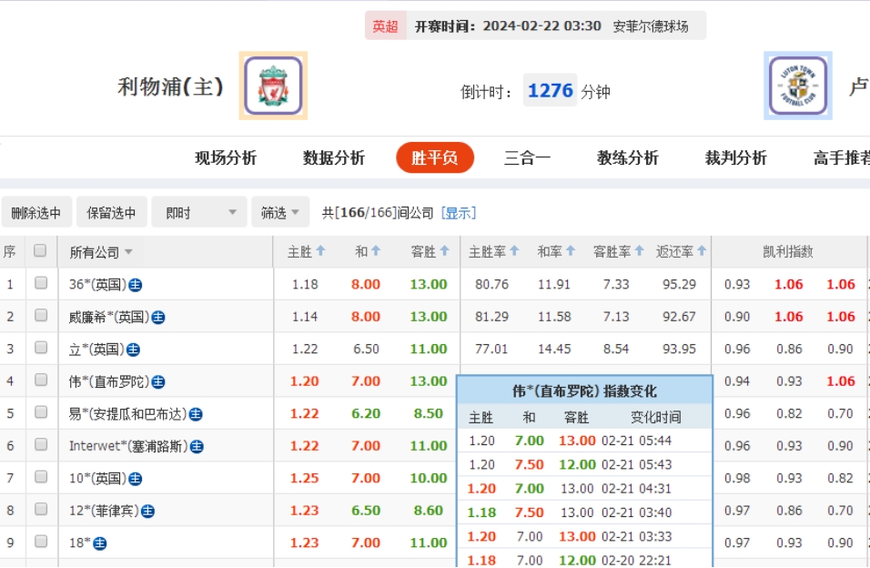Click the [显示] link
The width and height of the screenshot is (870, 568).
(459, 213)
